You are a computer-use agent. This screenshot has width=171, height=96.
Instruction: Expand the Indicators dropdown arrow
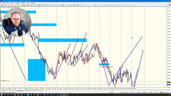click(x=73, y=5)
